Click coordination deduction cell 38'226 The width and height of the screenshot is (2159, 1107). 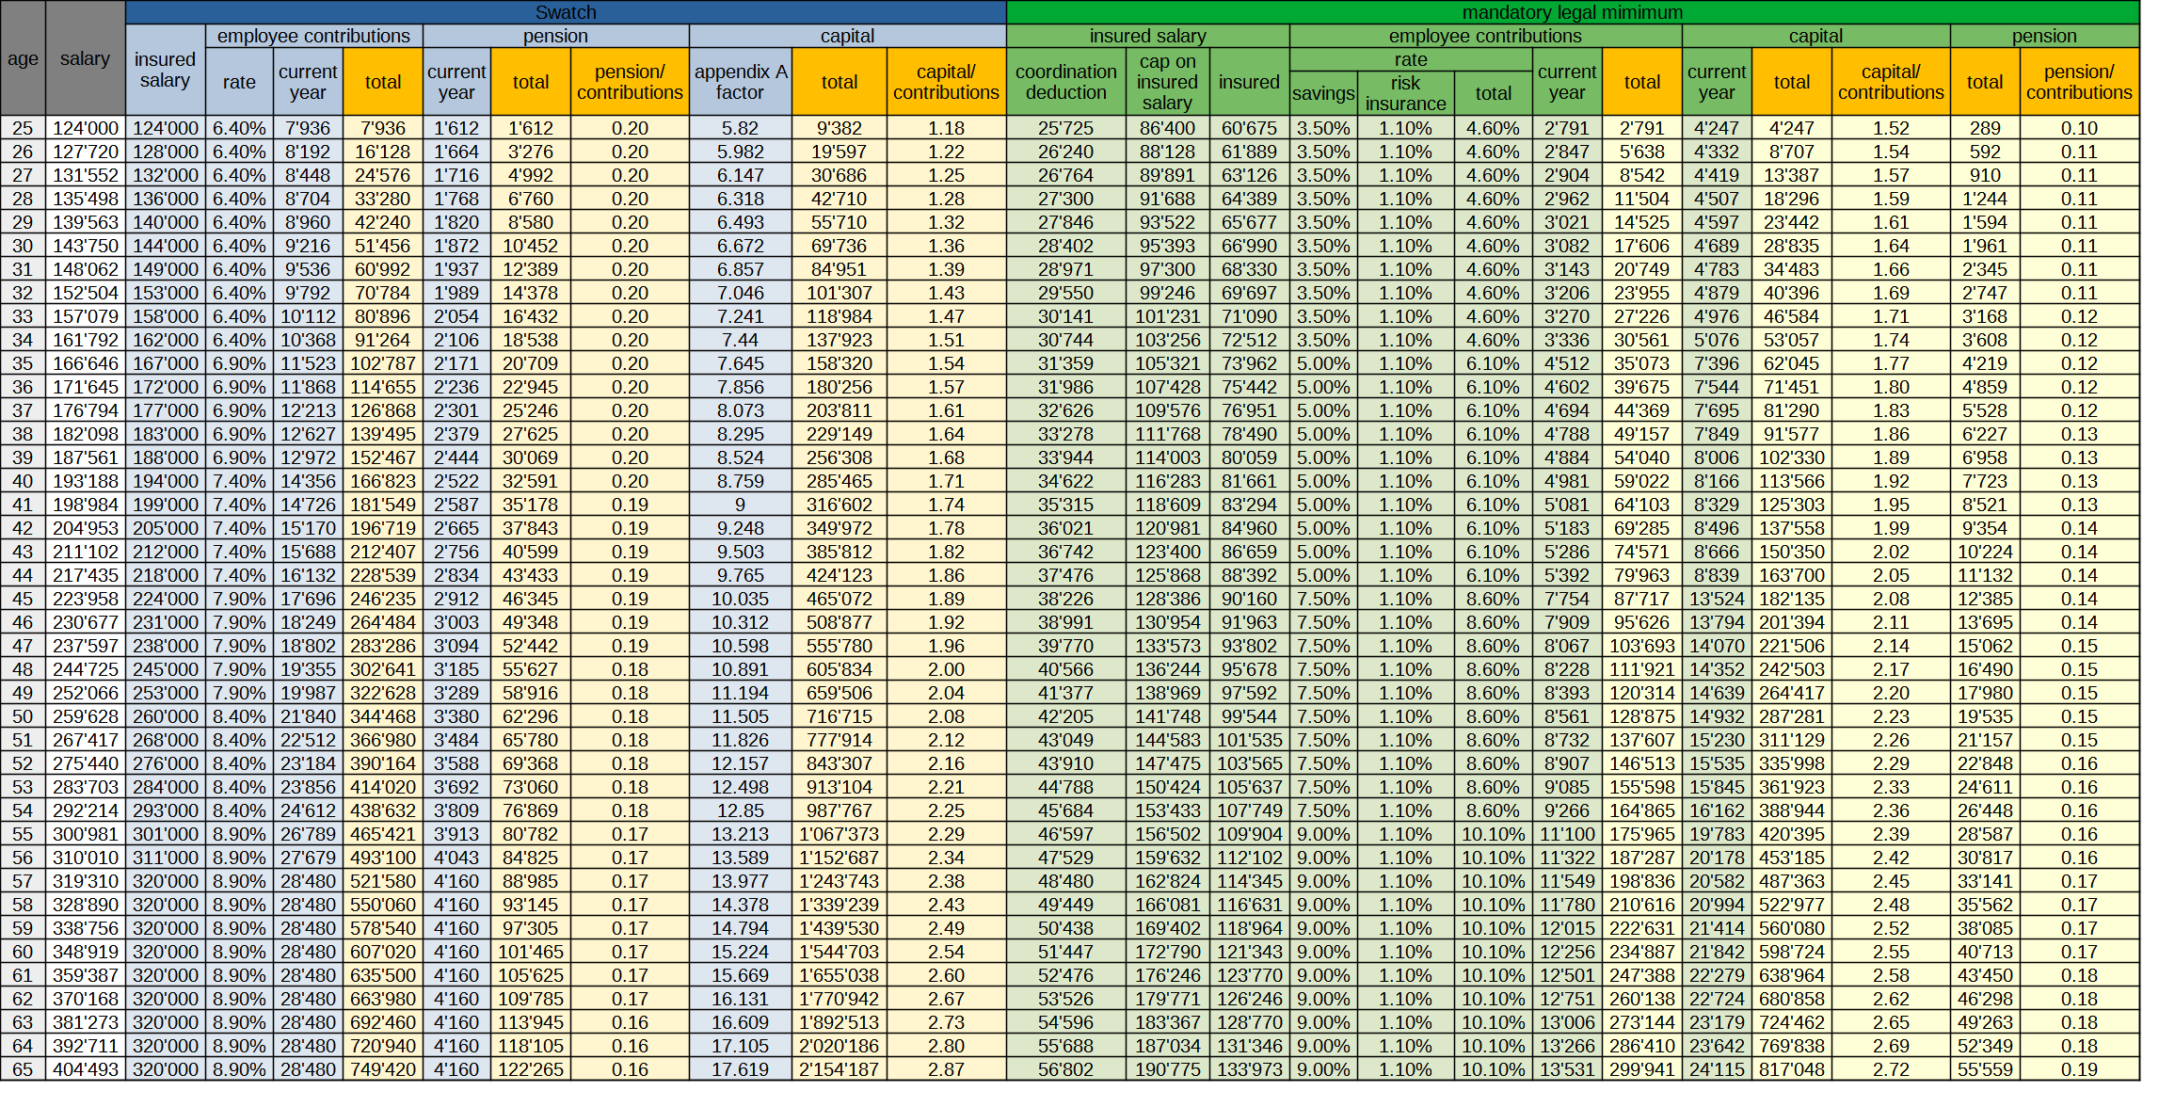[1066, 599]
